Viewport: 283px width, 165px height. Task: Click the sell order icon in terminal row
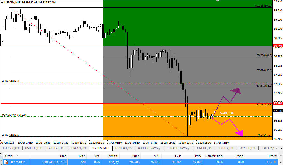6,162
